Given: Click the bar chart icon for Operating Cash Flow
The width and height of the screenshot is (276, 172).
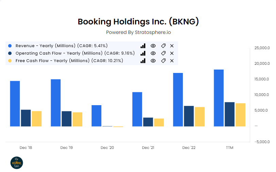Looking at the screenshot, I should click(143, 53).
